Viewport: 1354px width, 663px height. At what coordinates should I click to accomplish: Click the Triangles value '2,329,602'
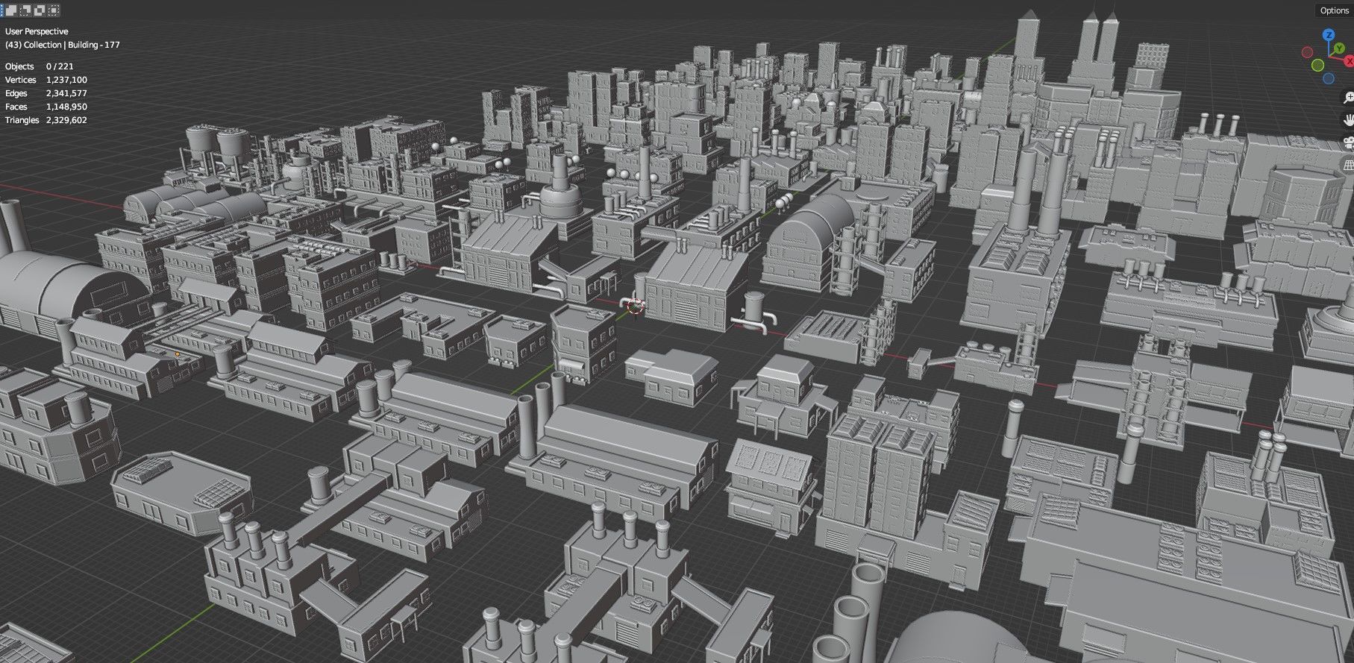click(x=66, y=120)
